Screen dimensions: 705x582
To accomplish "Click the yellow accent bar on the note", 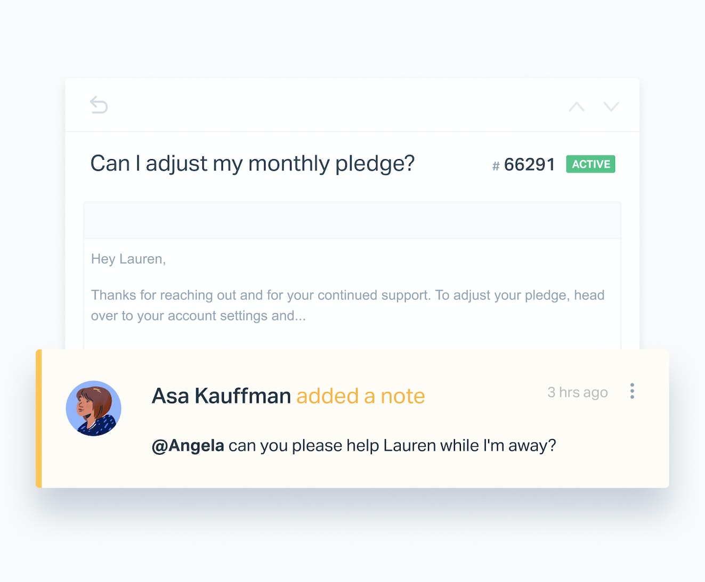I will (x=38, y=419).
